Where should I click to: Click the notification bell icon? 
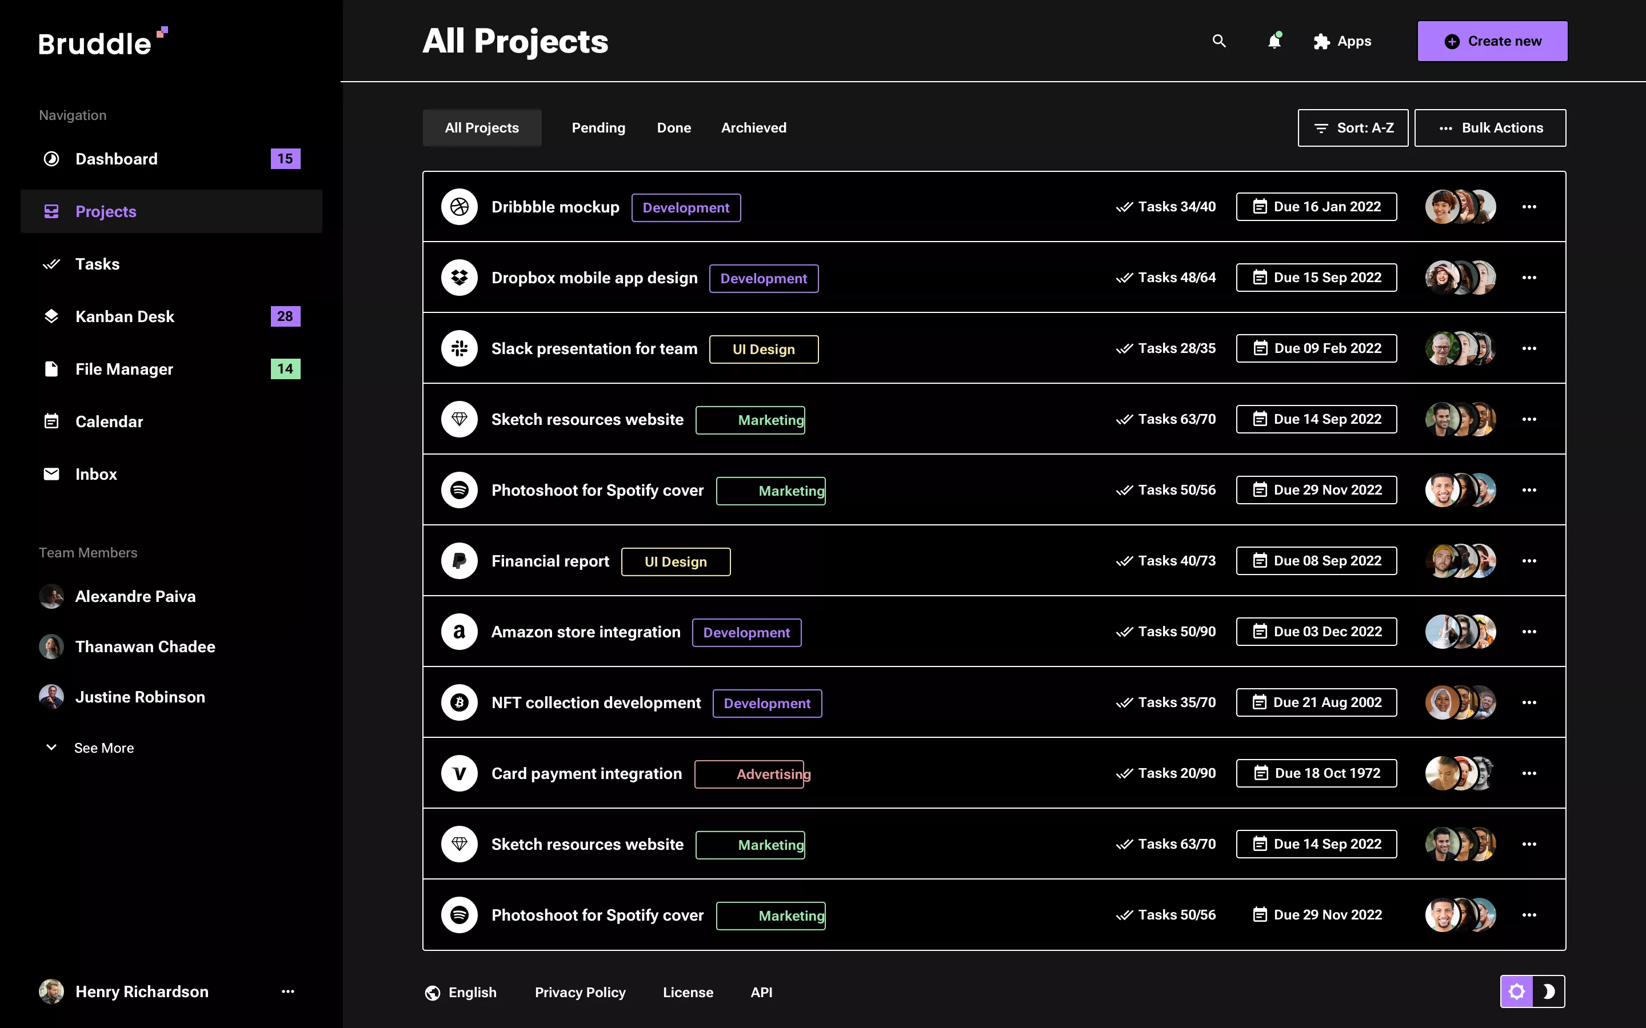click(1275, 41)
